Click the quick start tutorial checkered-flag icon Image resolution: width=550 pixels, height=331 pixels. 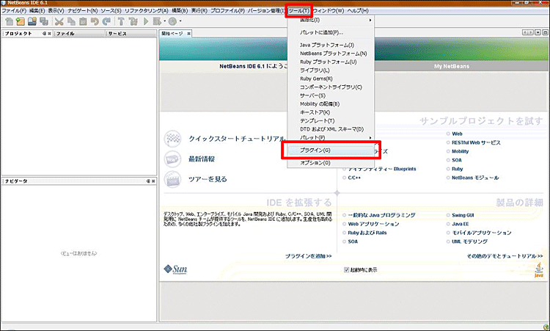pos(172,139)
